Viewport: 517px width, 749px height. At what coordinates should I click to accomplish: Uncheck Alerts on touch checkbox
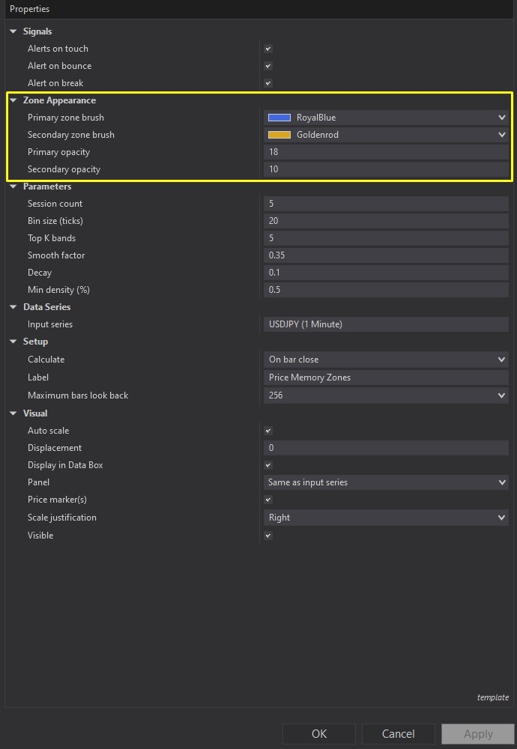pyautogui.click(x=268, y=49)
